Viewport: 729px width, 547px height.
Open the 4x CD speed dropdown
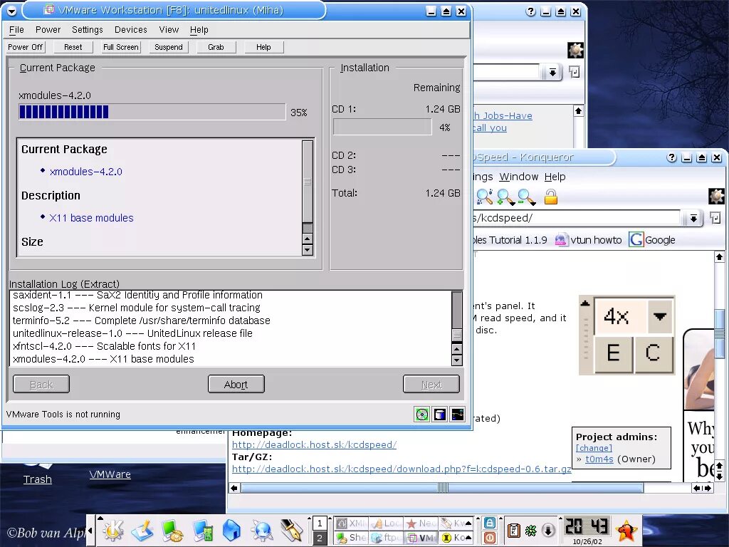(x=659, y=316)
